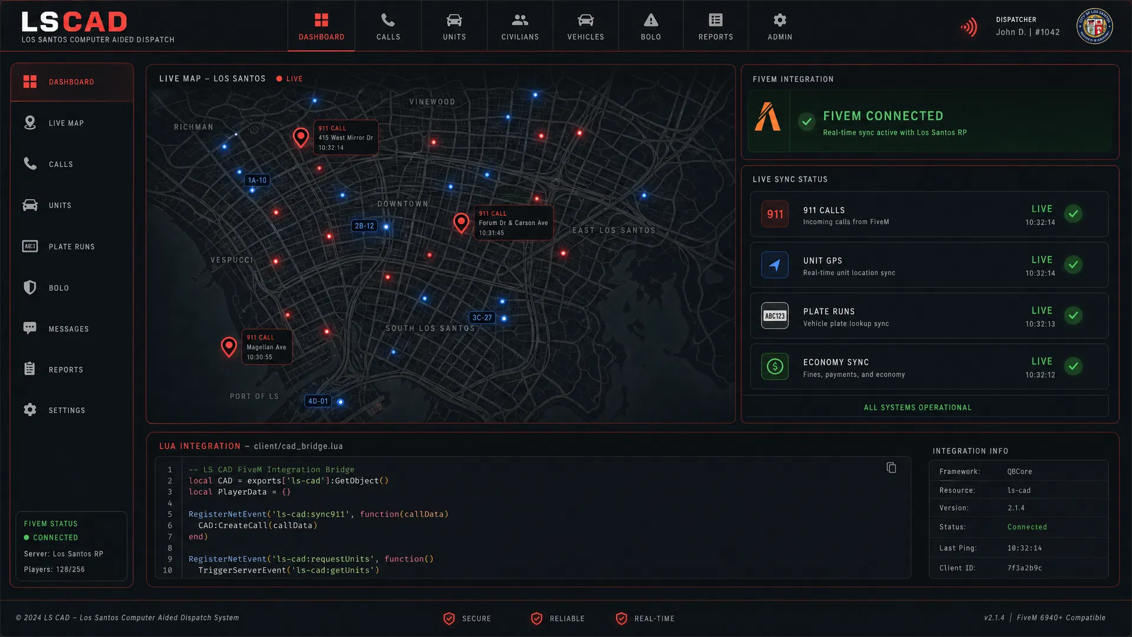Open BOLO warning triangle icon in top navigation

coord(651,20)
